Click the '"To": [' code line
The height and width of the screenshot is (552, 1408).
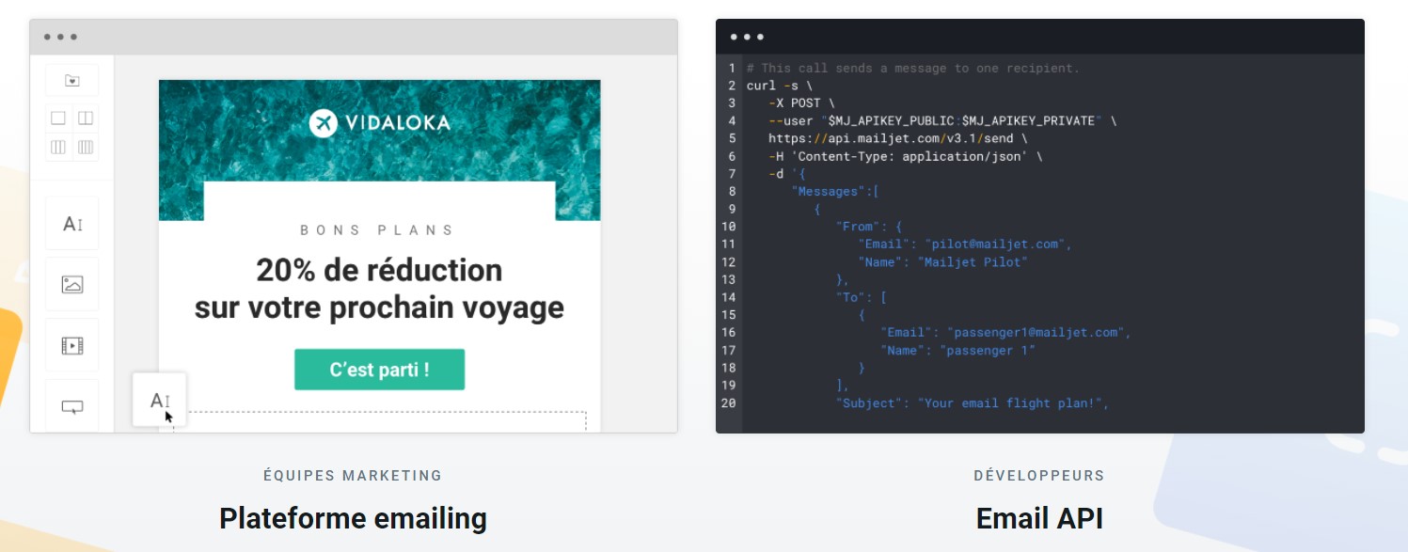coord(862,297)
